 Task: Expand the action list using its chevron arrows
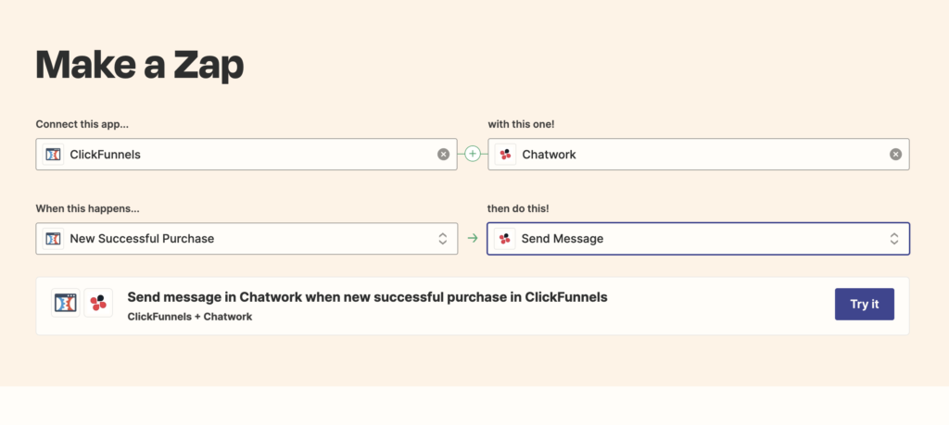894,238
